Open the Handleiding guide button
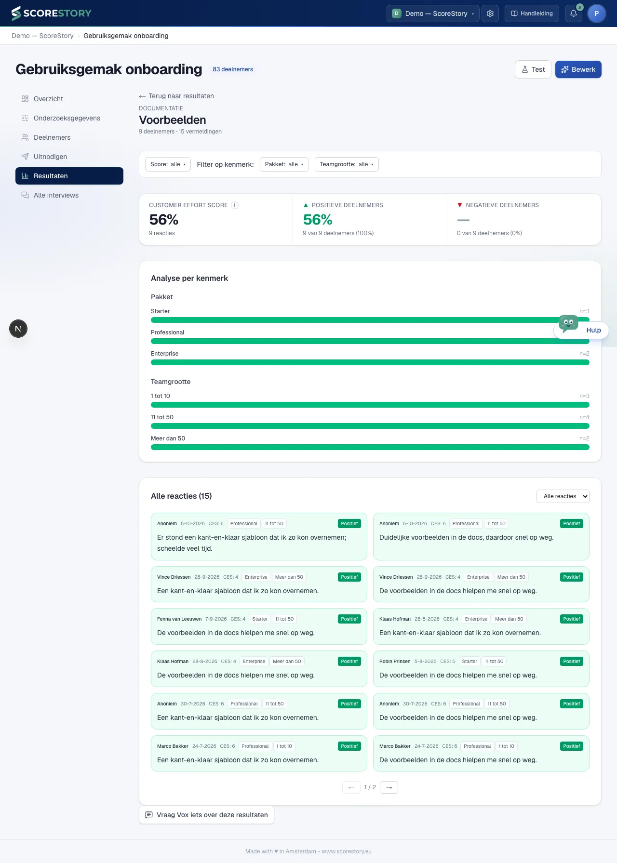617x863 pixels. pos(532,13)
